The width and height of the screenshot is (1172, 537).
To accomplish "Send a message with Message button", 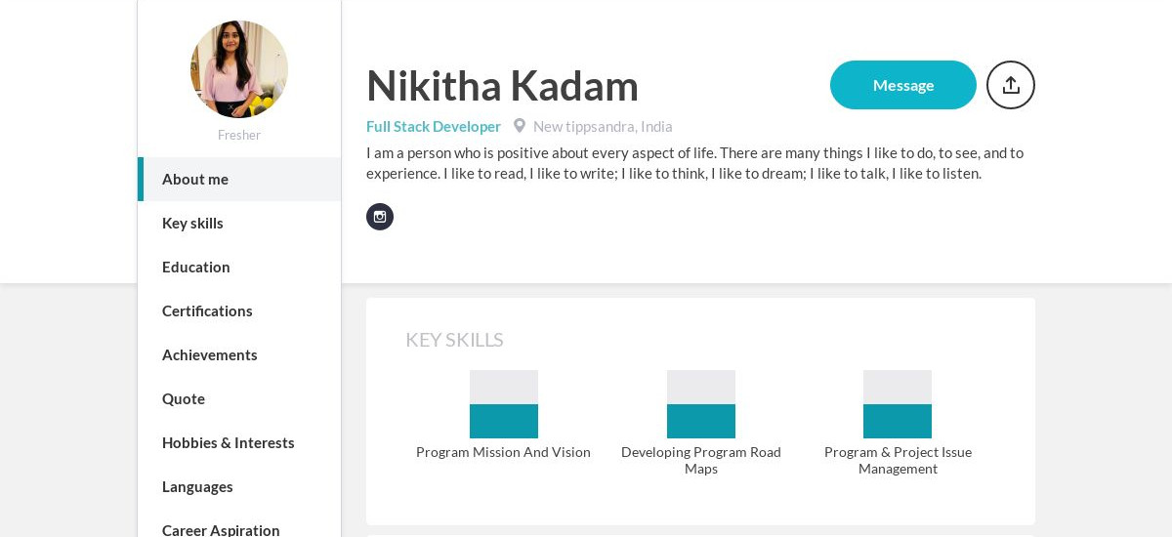I will tap(903, 85).
